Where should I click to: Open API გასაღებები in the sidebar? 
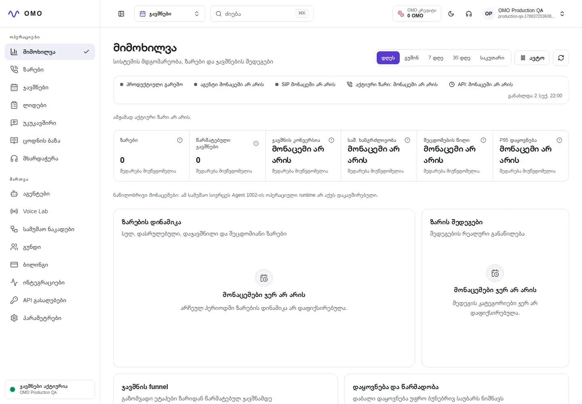coord(50,300)
